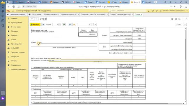Switch to the Обсуждения tab
189x106 pixels.
35,14
